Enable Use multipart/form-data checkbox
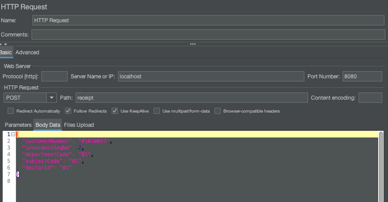This screenshot has height=202, width=388. point(157,111)
